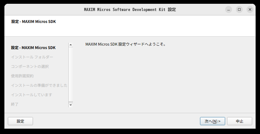The width and height of the screenshot is (260, 134).
Task: Click the window title bar text
Action: tap(130, 9)
